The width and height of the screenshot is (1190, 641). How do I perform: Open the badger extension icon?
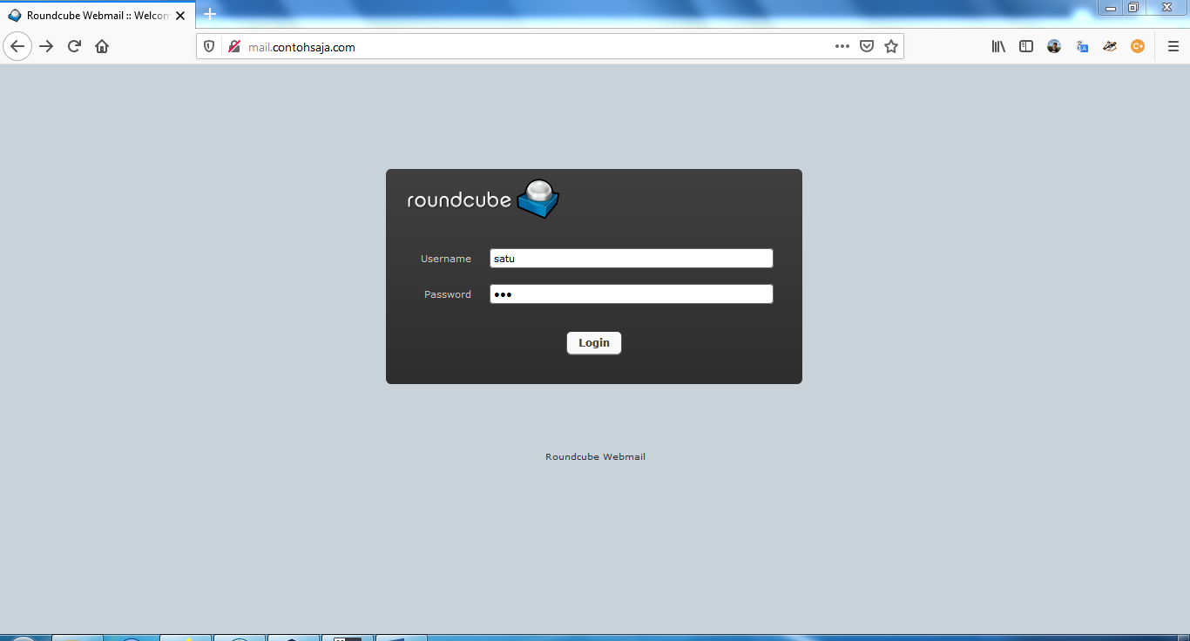tap(1110, 46)
